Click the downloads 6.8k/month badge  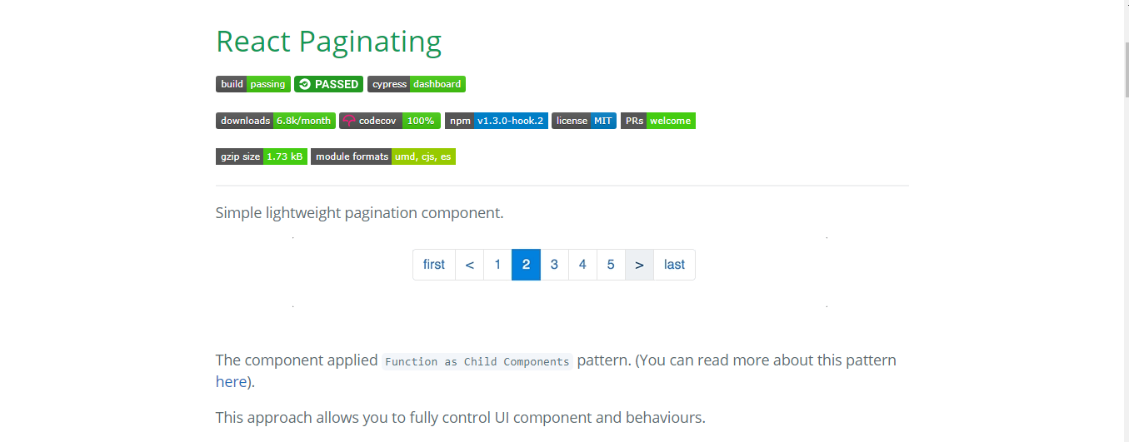276,121
